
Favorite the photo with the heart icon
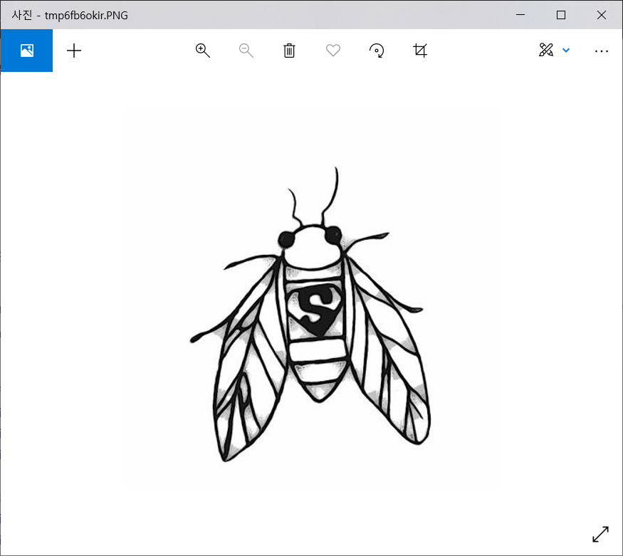(x=333, y=51)
